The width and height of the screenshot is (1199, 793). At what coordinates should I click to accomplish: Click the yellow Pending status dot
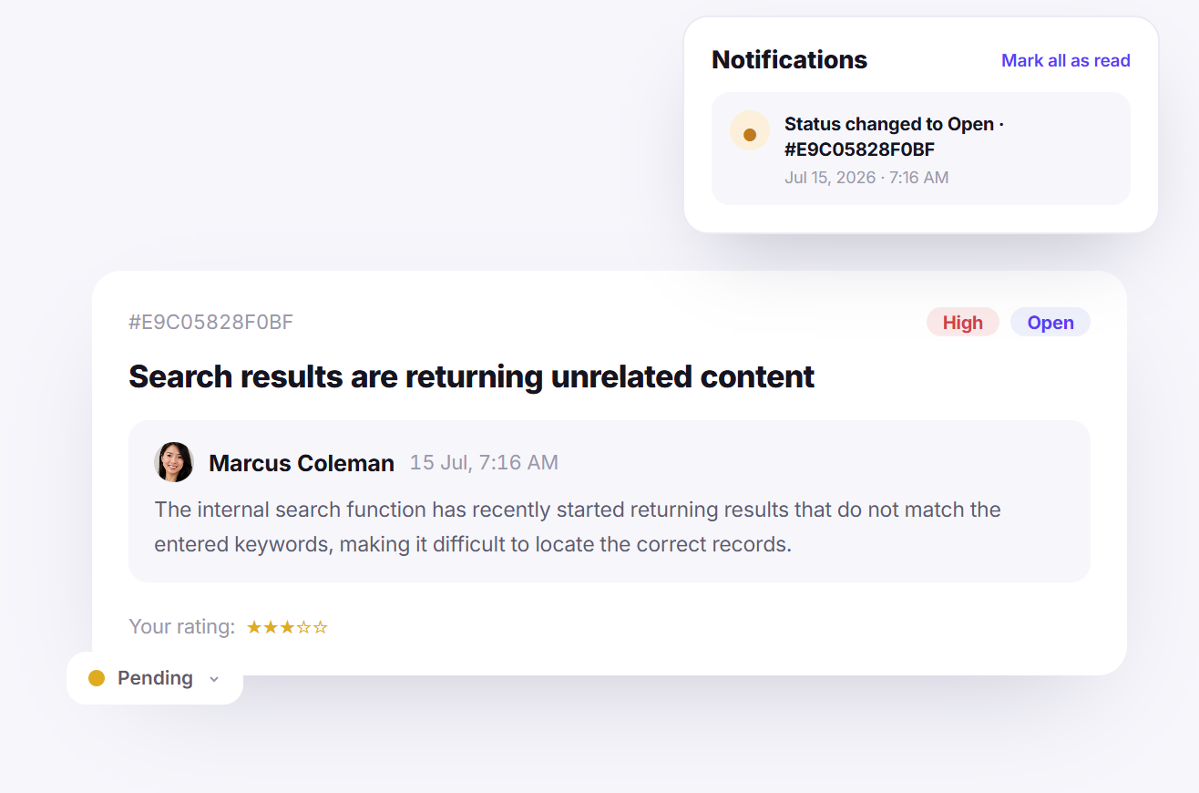click(x=97, y=678)
